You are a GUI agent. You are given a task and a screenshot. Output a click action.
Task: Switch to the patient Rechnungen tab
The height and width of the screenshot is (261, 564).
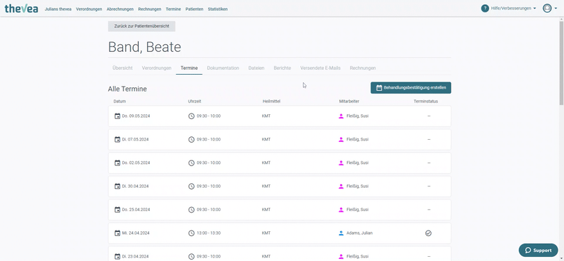363,68
